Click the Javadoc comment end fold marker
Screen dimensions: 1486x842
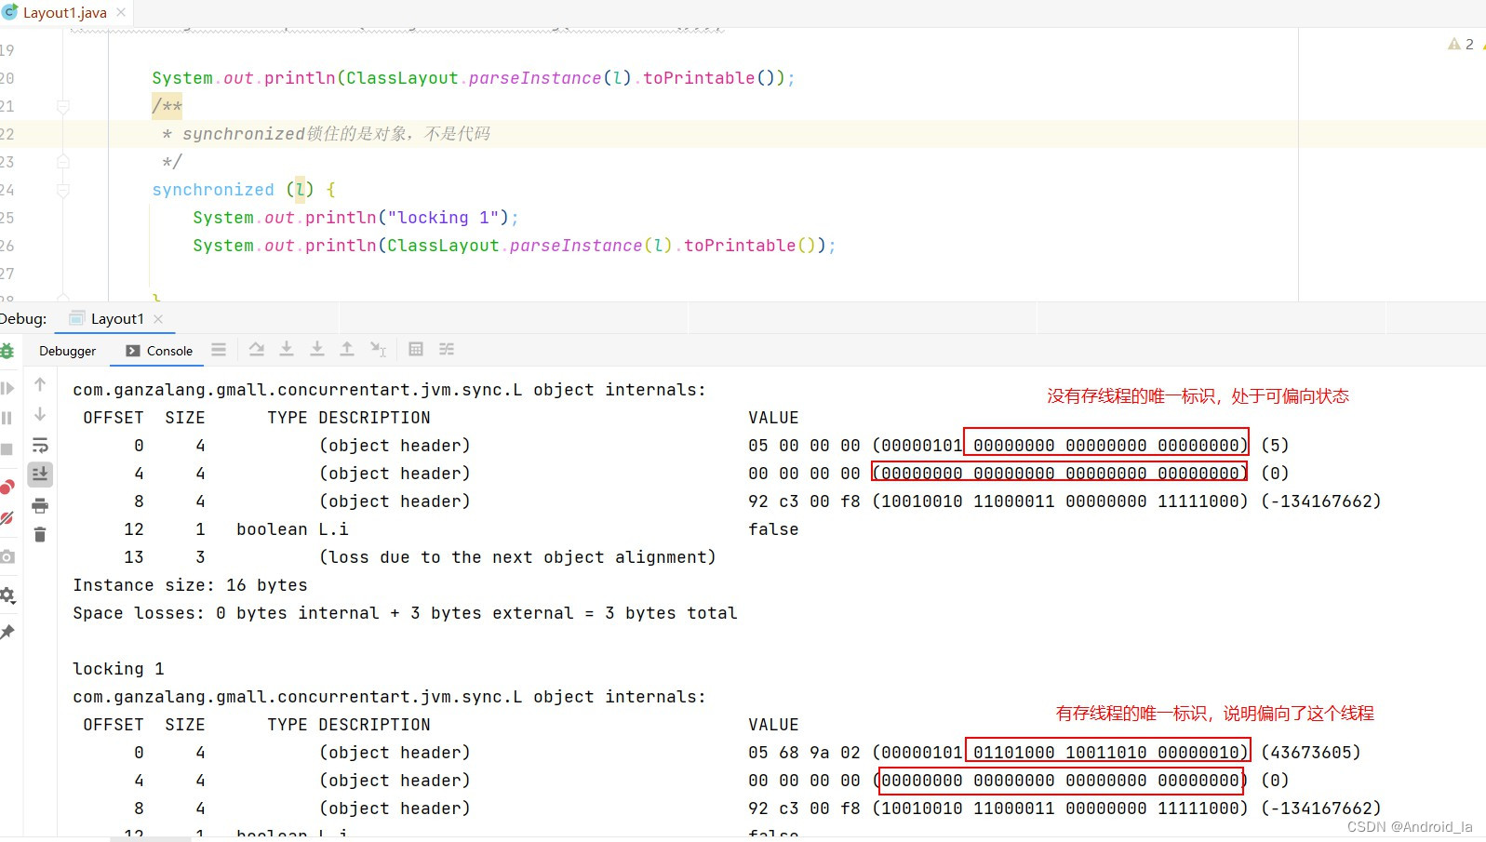coord(63,162)
